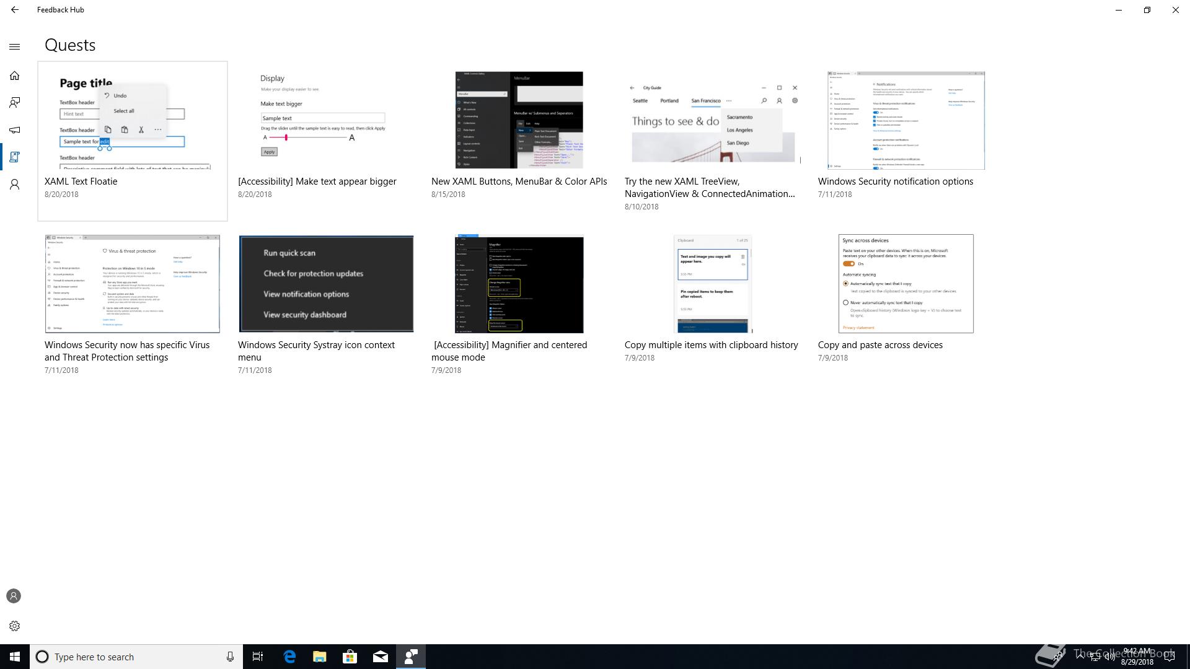Open the XAML Text Floatie quest thumbnail

click(133, 120)
